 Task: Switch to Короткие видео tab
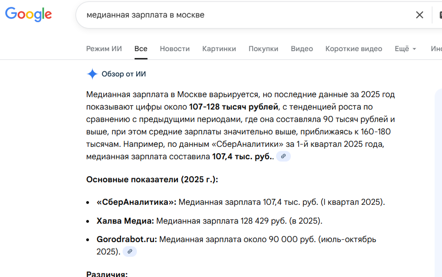tap(354, 49)
